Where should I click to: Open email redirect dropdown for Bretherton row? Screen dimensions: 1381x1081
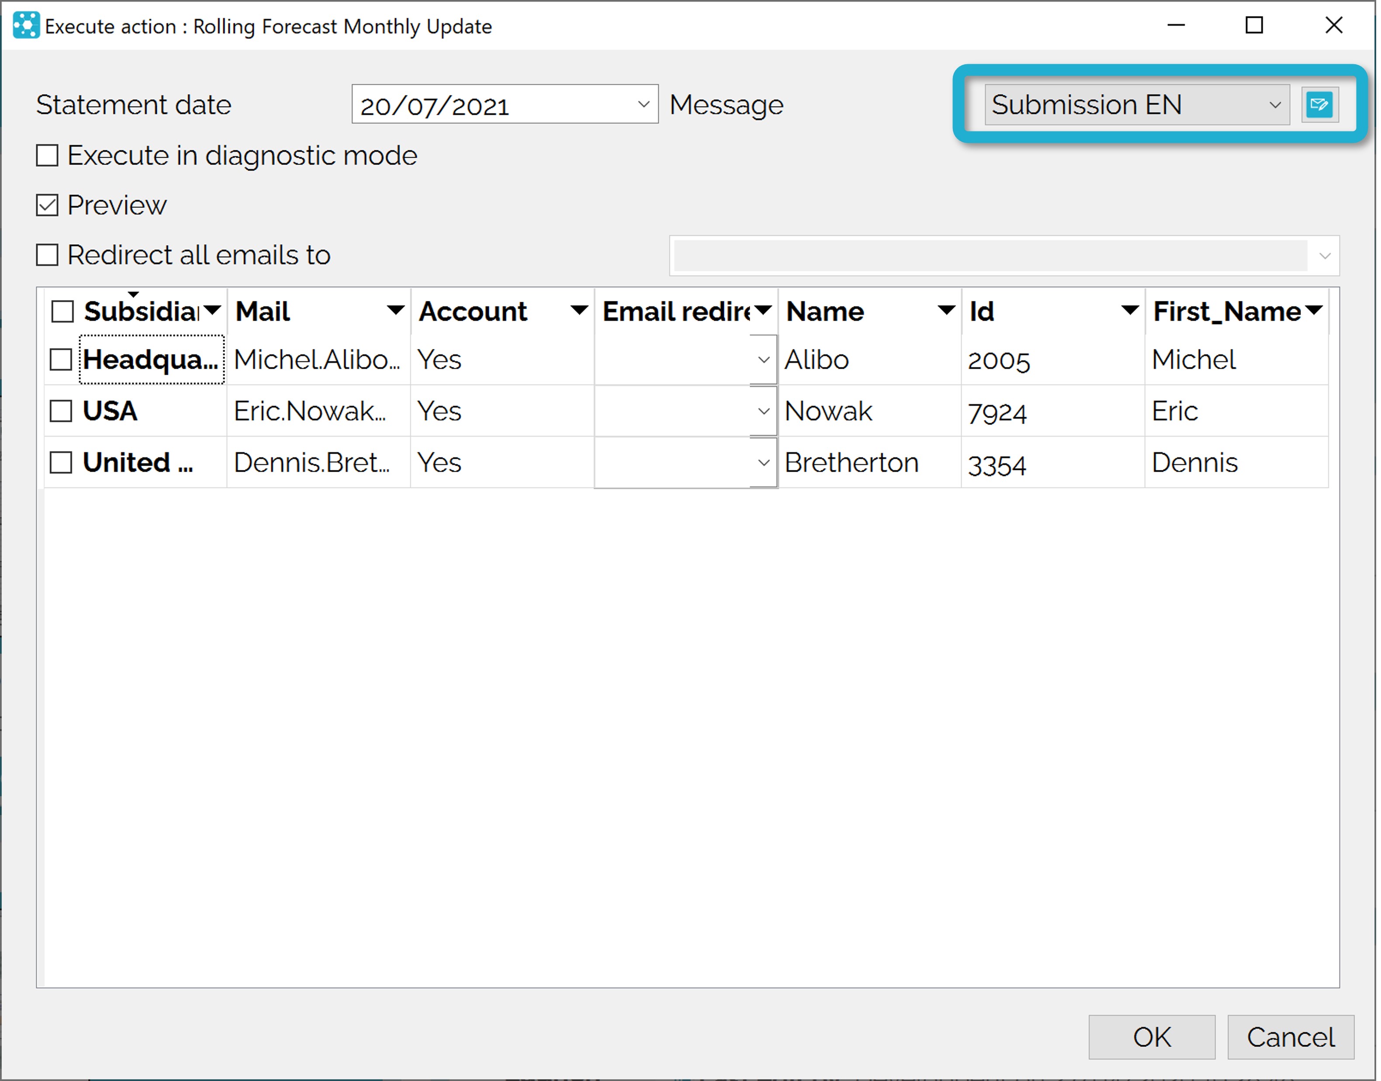click(764, 463)
